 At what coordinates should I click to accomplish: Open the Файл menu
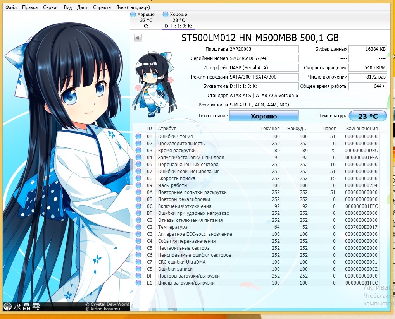tap(11, 7)
